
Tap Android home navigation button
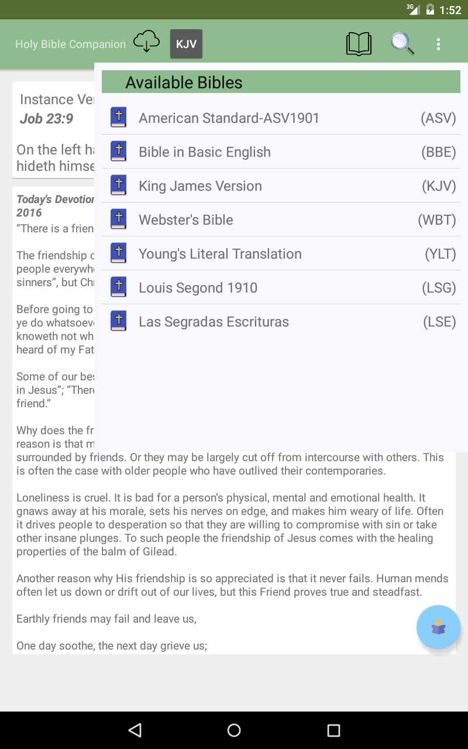pos(234,730)
